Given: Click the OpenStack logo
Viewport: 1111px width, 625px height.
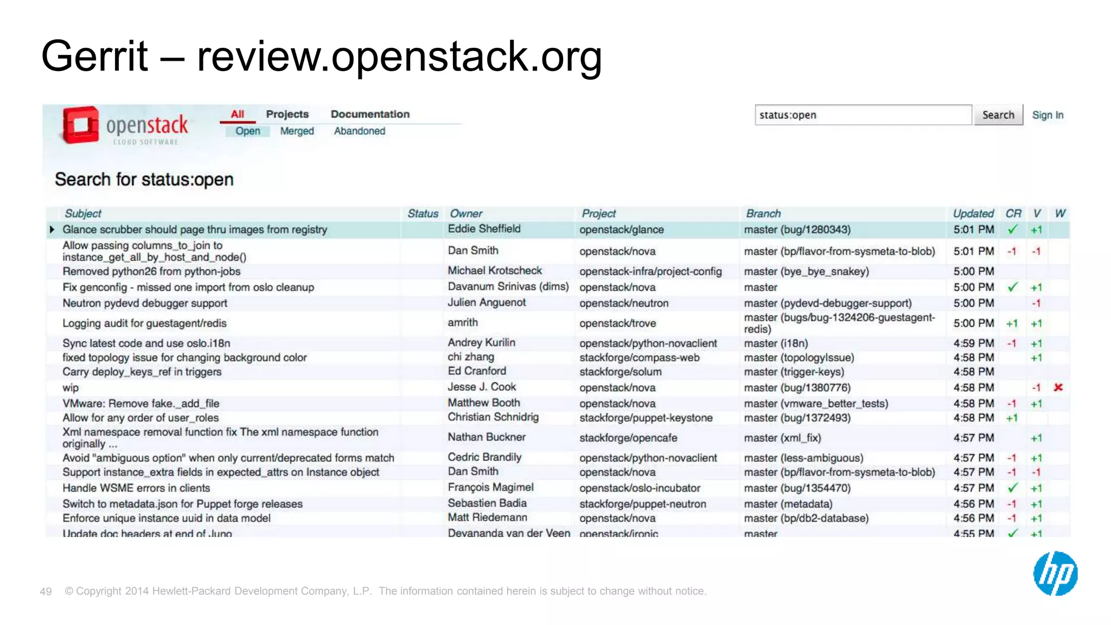Looking at the screenshot, I should pyautogui.click(x=125, y=126).
